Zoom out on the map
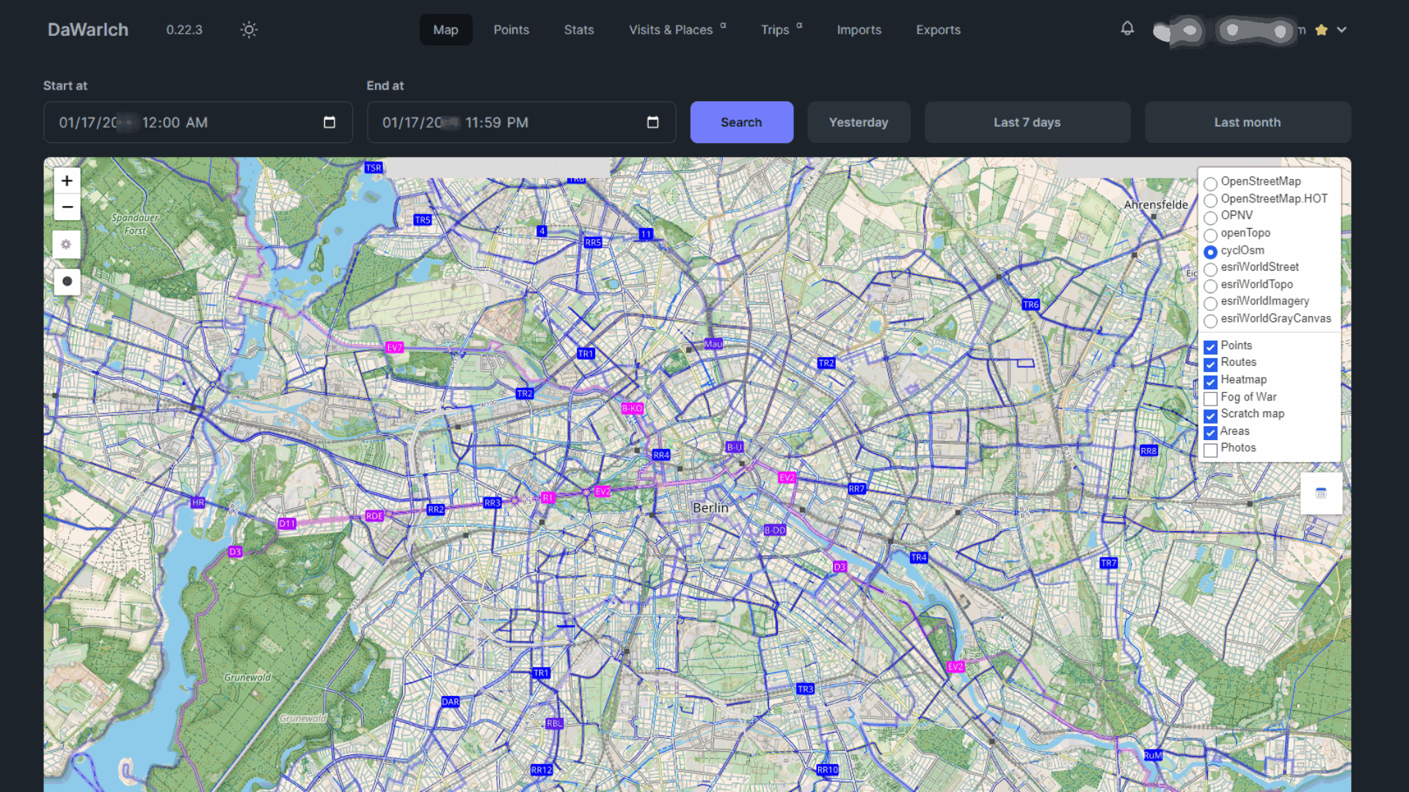Viewport: 1409px width, 792px height. point(67,207)
